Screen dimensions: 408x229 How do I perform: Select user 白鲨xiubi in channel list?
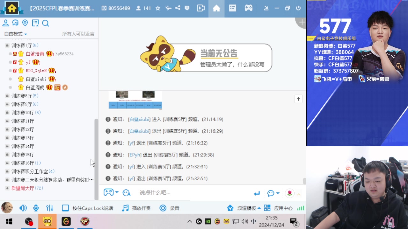[x=36, y=79]
